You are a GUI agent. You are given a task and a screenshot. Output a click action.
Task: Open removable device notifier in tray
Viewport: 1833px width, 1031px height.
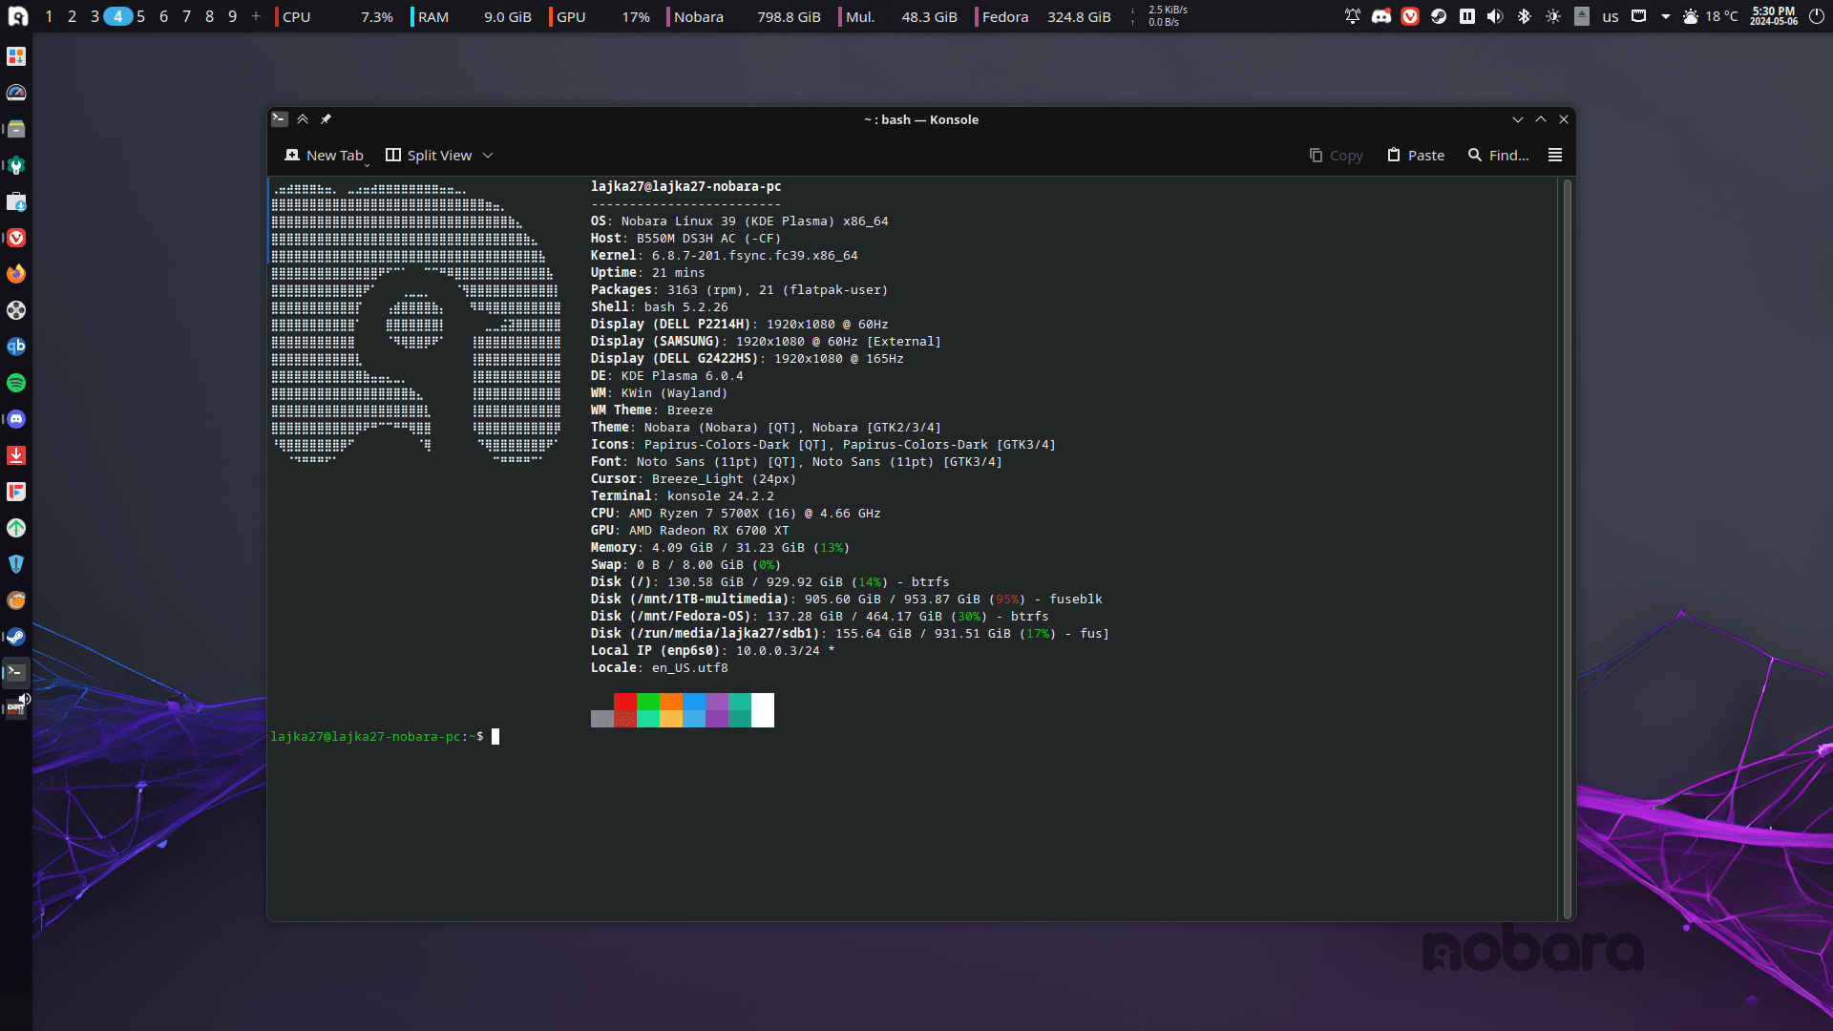1582,16
